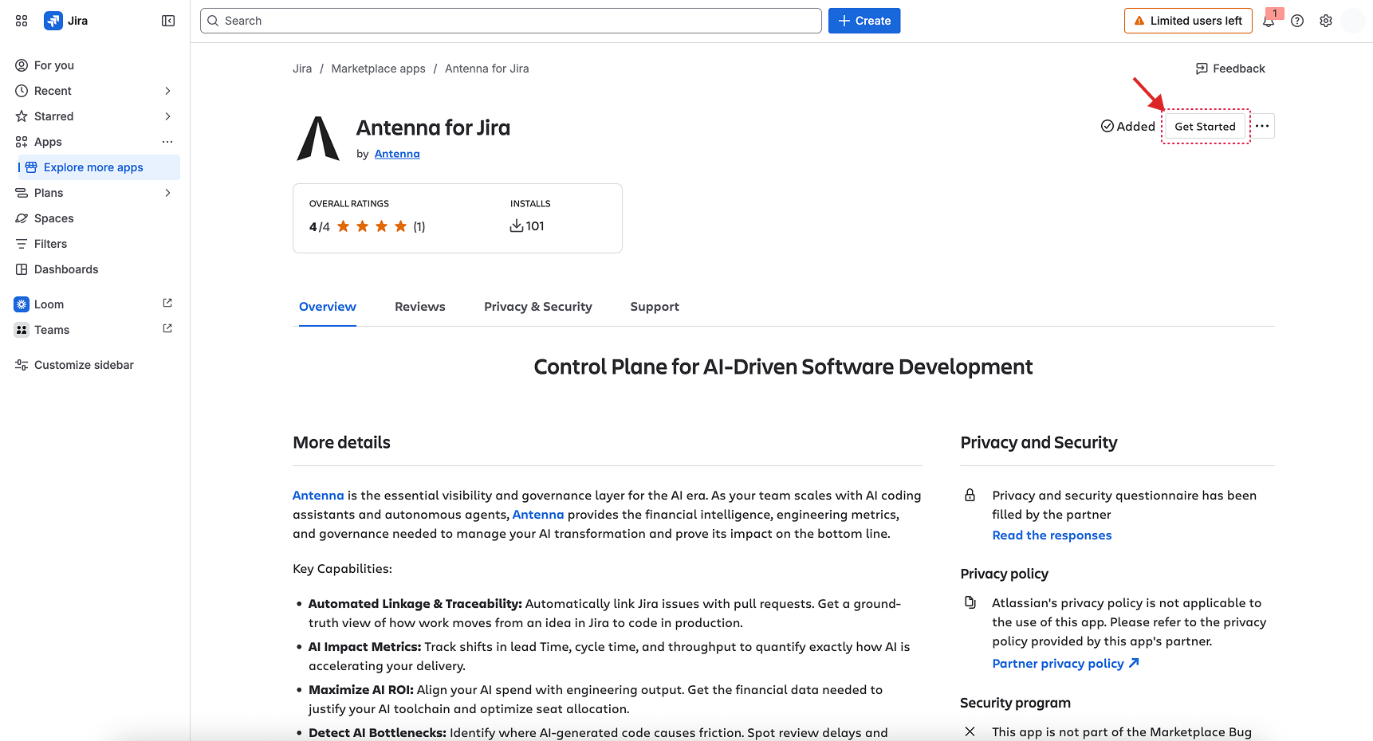
Task: Click the Limited users left button
Action: point(1188,21)
